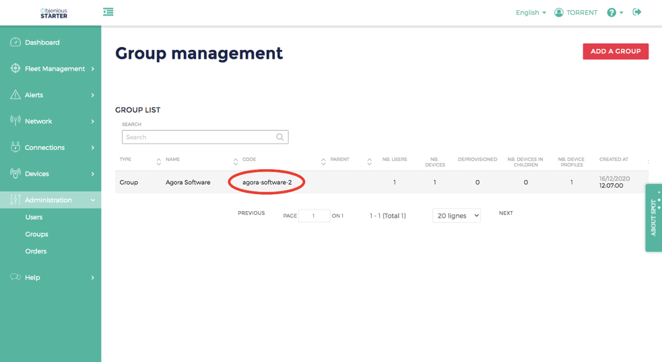Click the Dashboard gauge icon

point(15,42)
